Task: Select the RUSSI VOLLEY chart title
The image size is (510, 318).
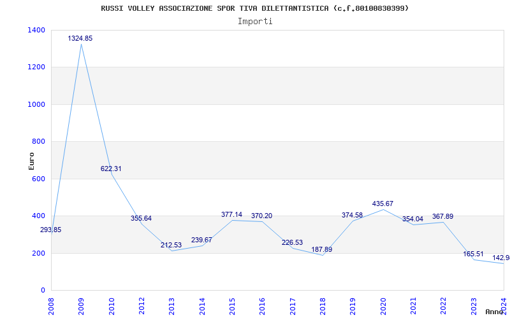Action: tap(254, 8)
